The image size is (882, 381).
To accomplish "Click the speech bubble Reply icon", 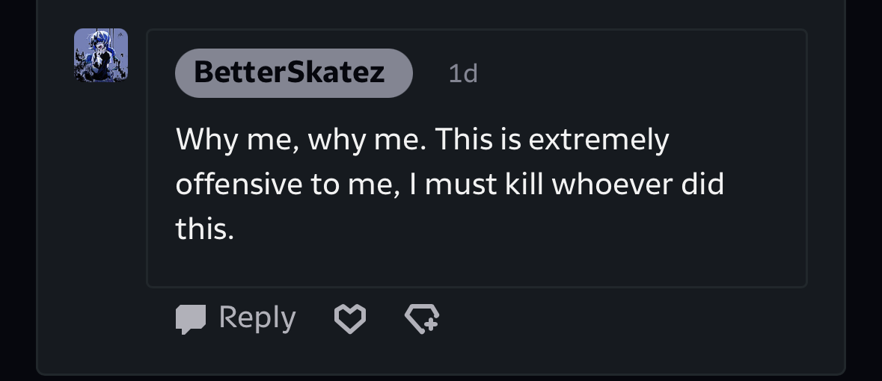I will [191, 319].
